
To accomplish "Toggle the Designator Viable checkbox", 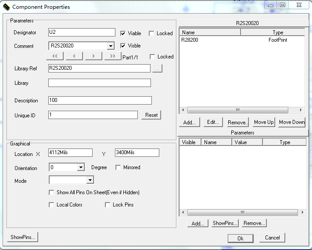I will pyautogui.click(x=123, y=33).
